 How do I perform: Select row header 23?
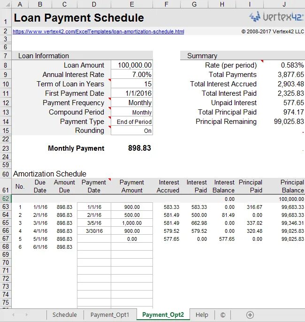[6, 148]
